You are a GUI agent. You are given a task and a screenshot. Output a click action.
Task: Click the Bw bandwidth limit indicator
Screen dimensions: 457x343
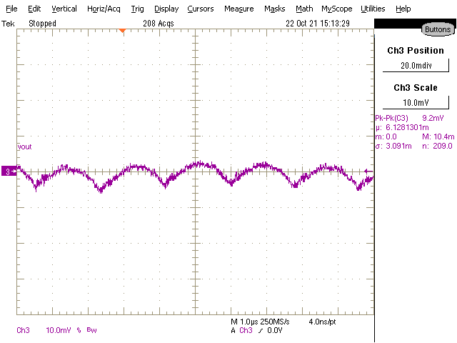tap(91, 330)
